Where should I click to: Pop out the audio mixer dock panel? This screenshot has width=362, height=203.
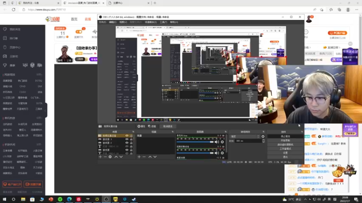[x=225, y=132]
